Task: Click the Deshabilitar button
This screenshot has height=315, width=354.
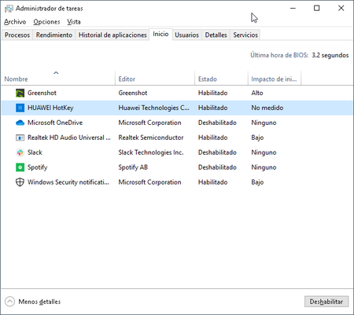Action: [326, 302]
